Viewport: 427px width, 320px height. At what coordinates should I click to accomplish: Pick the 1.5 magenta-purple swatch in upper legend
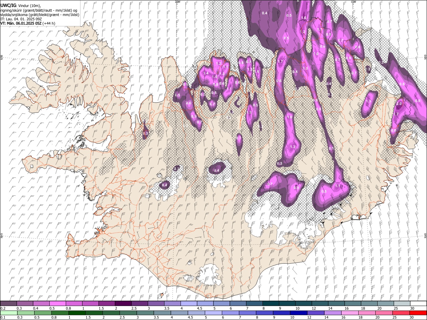click(106, 303)
